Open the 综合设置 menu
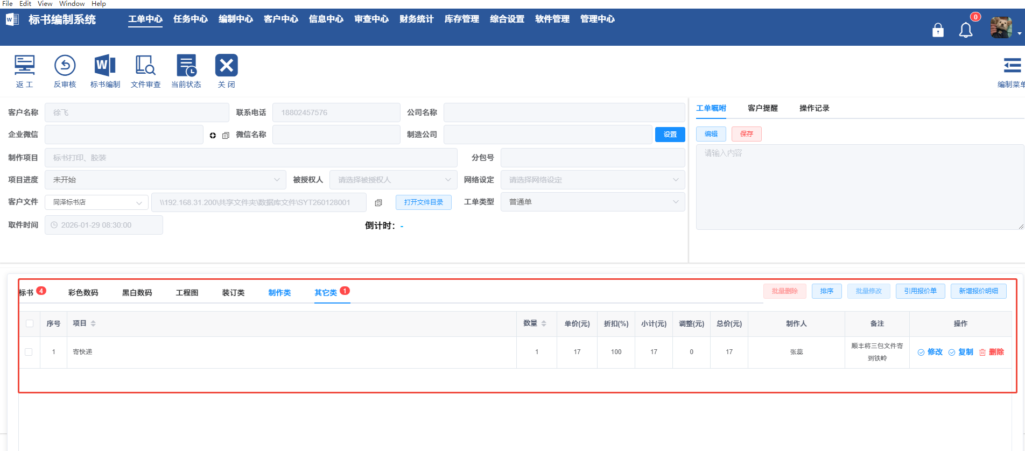The image size is (1025, 451). [x=507, y=19]
